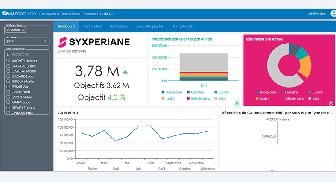The height and width of the screenshot is (182, 336).
Task: Open the pour aller plus loin tab
Action: 150,26
